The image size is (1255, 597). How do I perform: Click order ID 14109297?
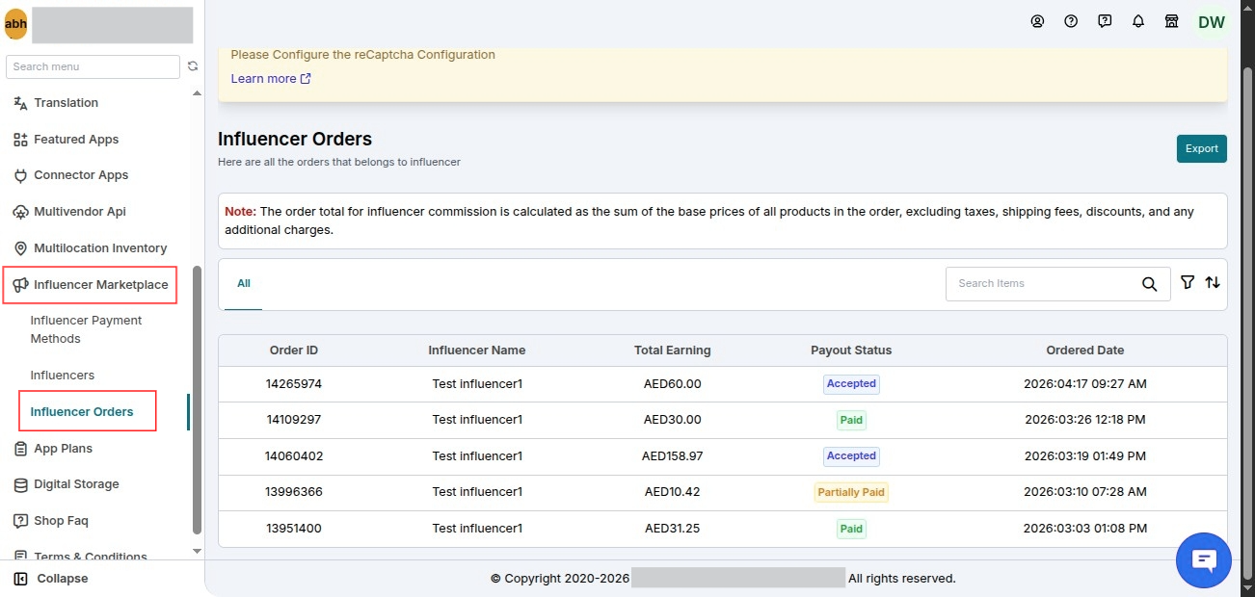[x=294, y=420]
